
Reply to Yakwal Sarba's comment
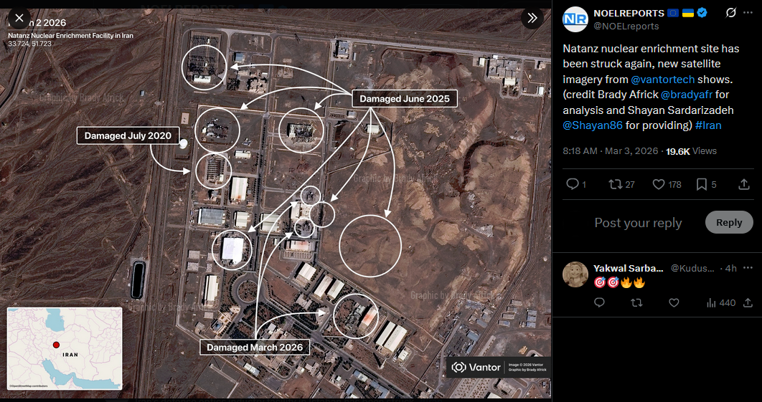click(x=599, y=302)
